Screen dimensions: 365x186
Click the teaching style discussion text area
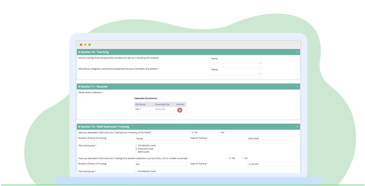(235, 60)
